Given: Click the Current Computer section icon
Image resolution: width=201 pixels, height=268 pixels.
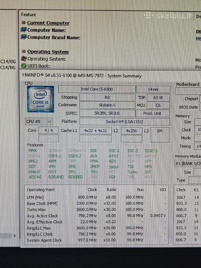Looking at the screenshot, I should [x=24, y=23].
